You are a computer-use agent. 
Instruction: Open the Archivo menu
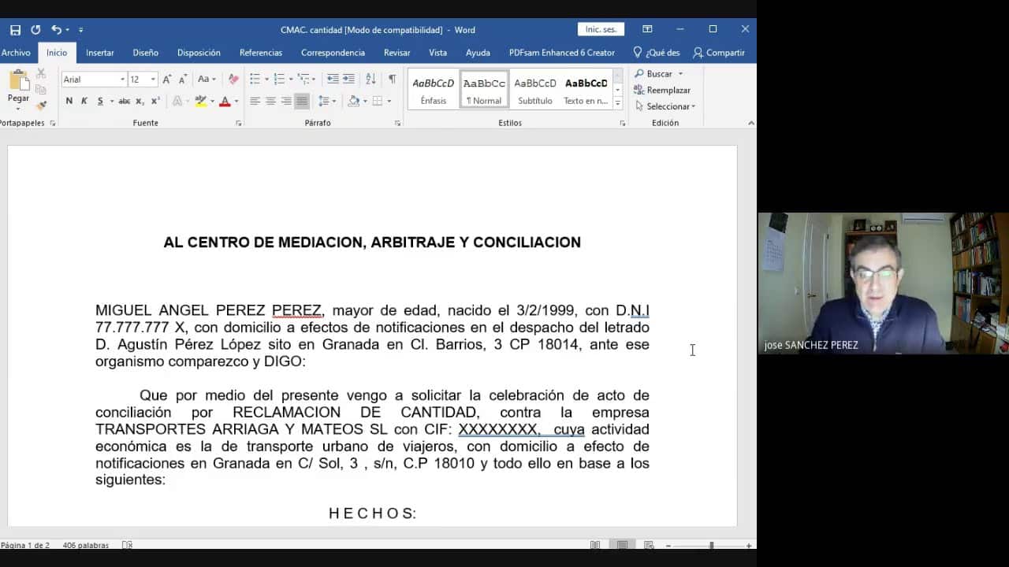[16, 53]
